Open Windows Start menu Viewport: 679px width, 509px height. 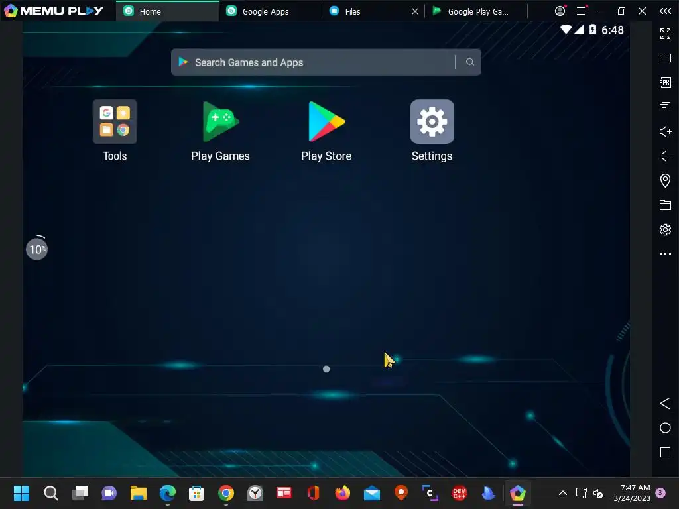pos(21,493)
